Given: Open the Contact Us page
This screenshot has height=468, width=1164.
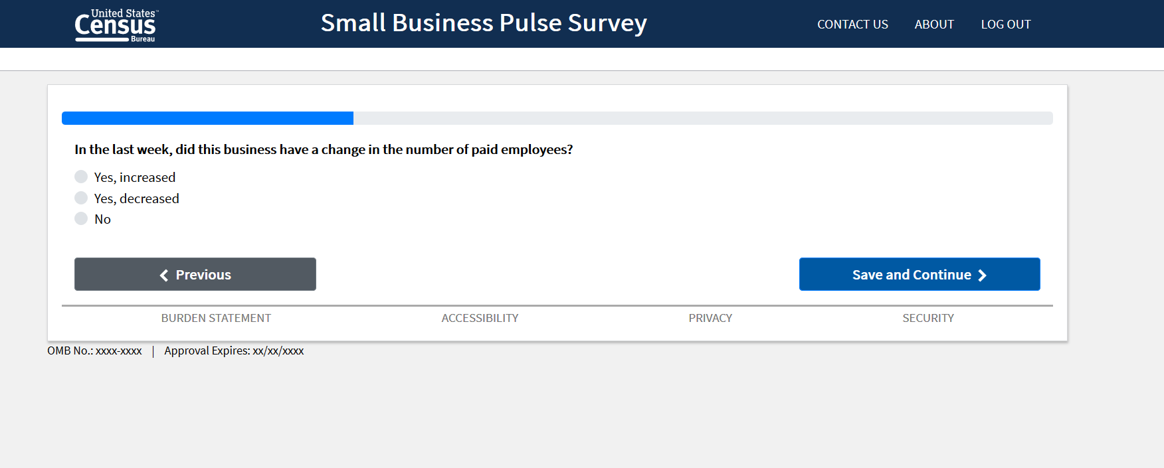Looking at the screenshot, I should tap(852, 25).
